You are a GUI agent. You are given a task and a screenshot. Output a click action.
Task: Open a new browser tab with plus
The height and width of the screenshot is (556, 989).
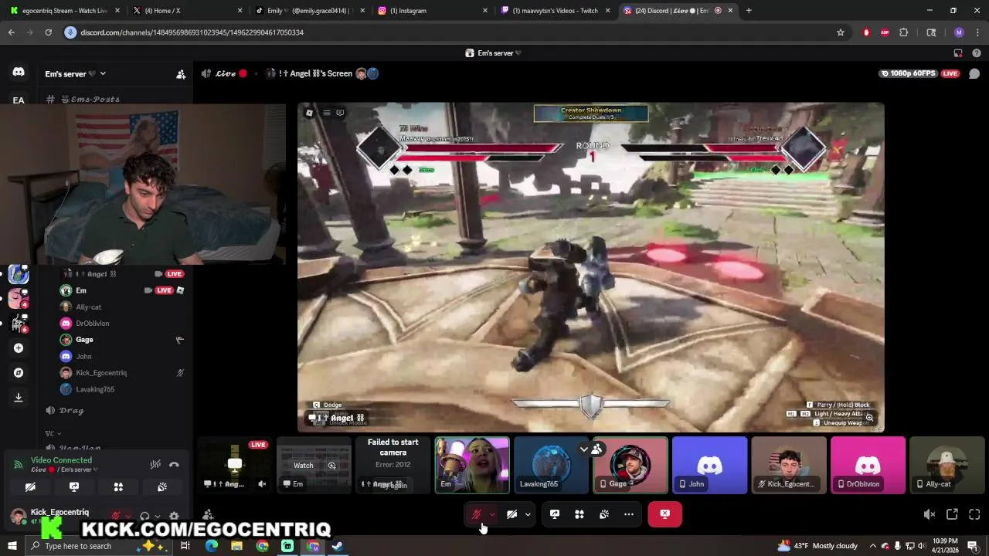[x=749, y=11]
